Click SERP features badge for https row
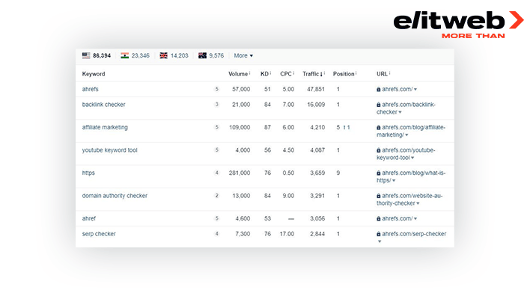Image resolution: width=530 pixels, height=296 pixels. 217,173
